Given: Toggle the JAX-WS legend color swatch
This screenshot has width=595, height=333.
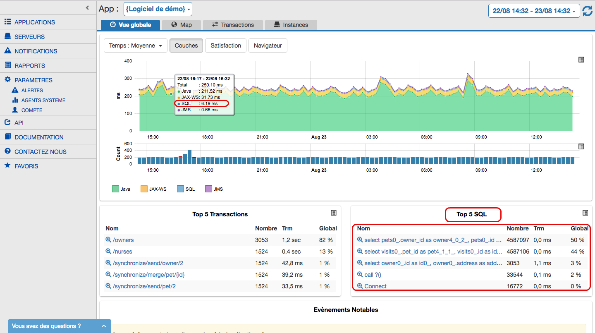Looking at the screenshot, I should pyautogui.click(x=144, y=189).
